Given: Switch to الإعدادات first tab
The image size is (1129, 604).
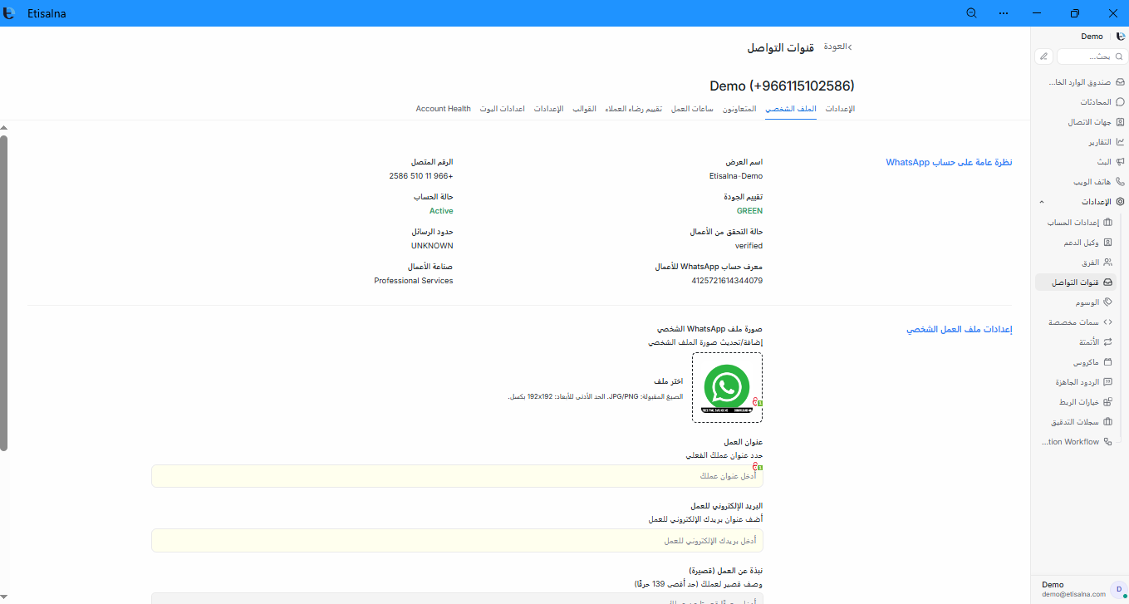Looking at the screenshot, I should click(x=840, y=109).
